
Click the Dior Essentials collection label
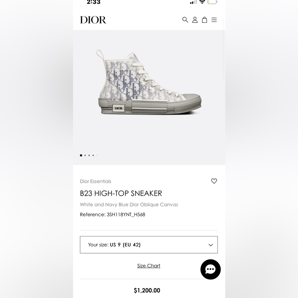coord(95,181)
